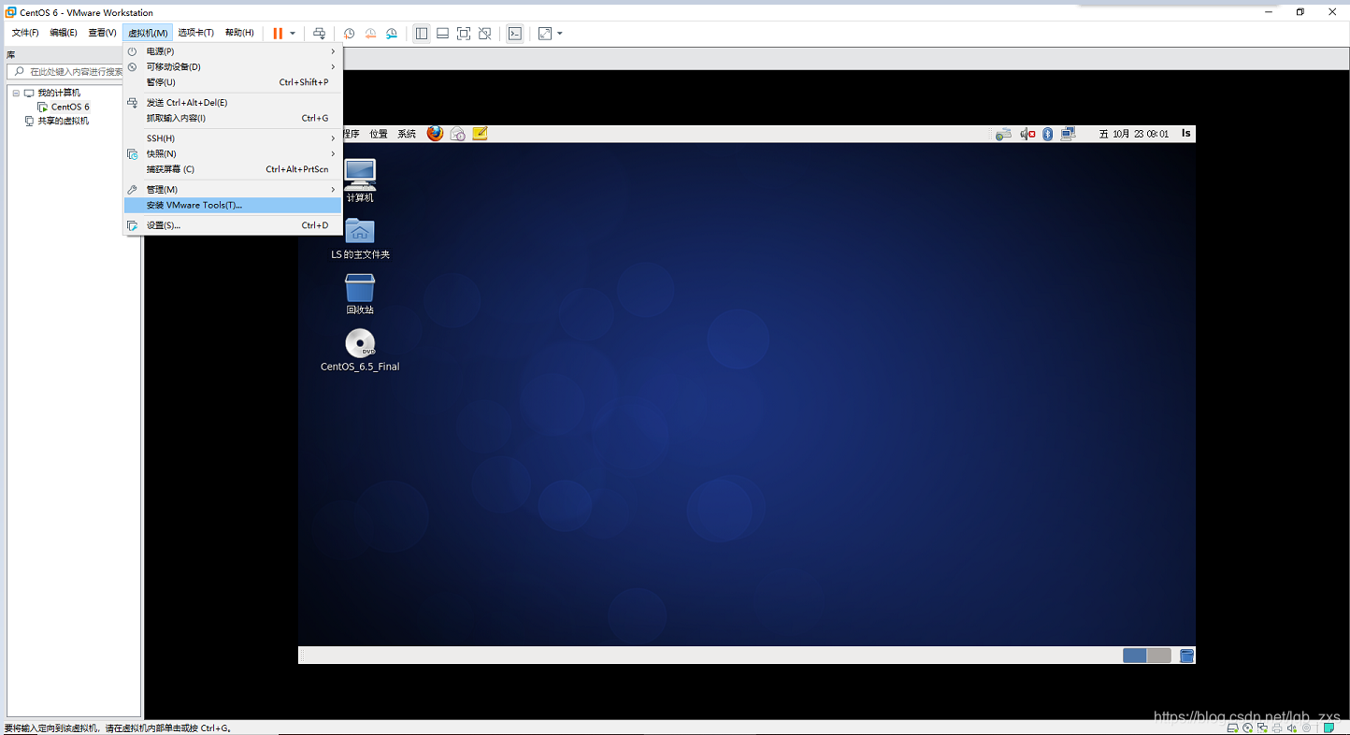The width and height of the screenshot is (1350, 735).
Task: Expand the SSH(H) submenu
Action: [x=233, y=138]
